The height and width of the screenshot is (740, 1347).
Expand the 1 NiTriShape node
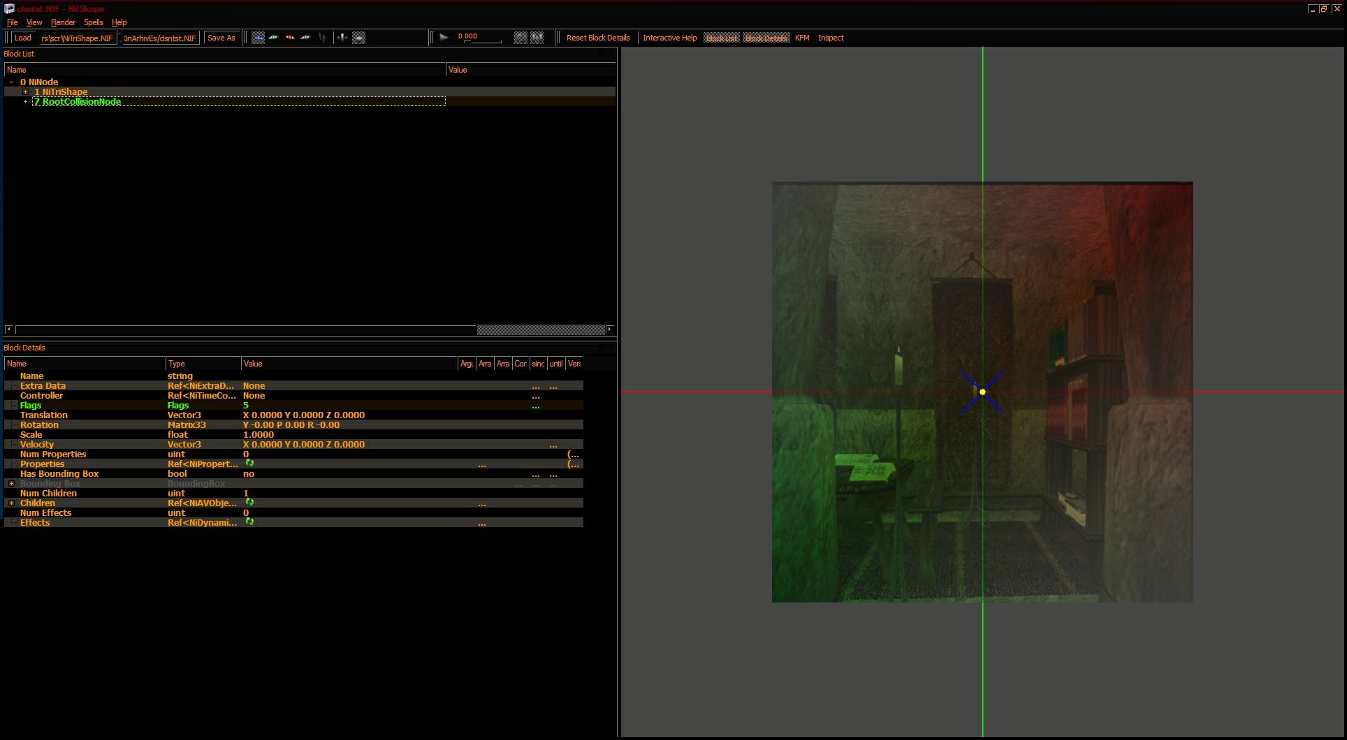(26, 91)
